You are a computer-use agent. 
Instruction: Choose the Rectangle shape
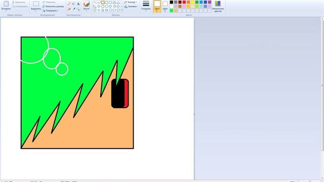(x=107, y=3)
